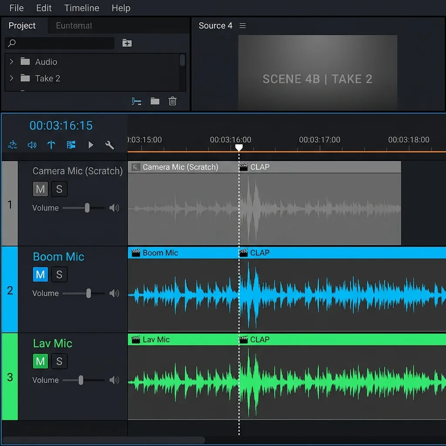Click the search magnifier icon
This screenshot has height=446, width=446.
pos(12,43)
